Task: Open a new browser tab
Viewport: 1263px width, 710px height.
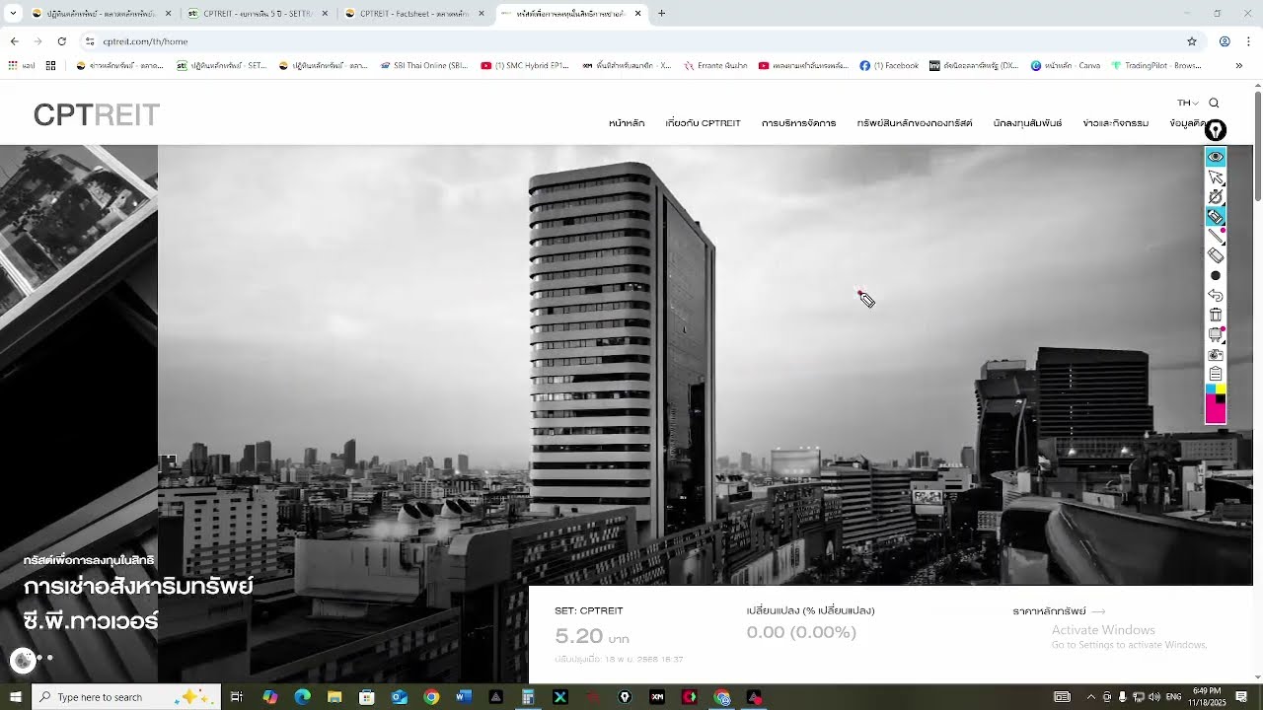Action: (x=661, y=14)
